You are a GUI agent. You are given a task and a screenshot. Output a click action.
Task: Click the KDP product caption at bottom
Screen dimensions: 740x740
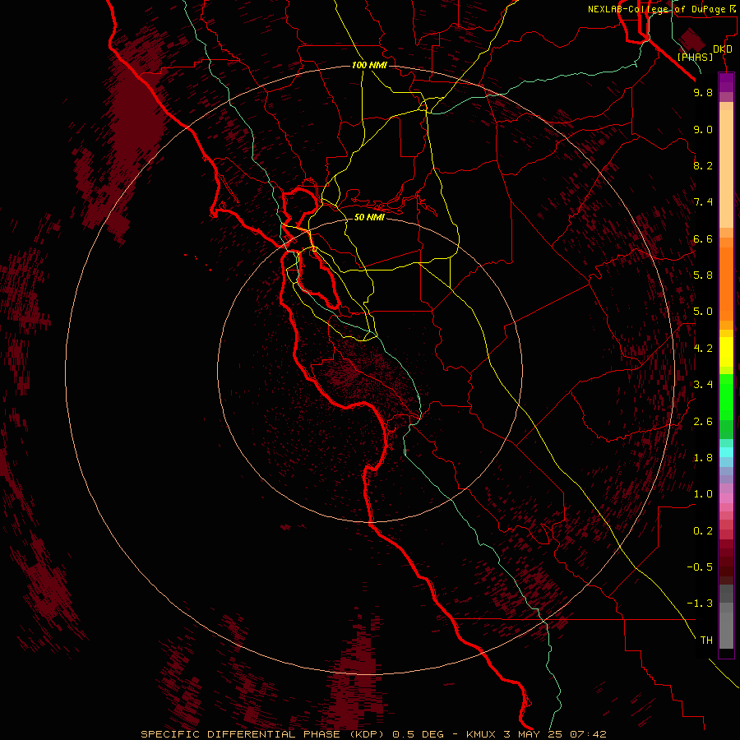[x=373, y=734]
